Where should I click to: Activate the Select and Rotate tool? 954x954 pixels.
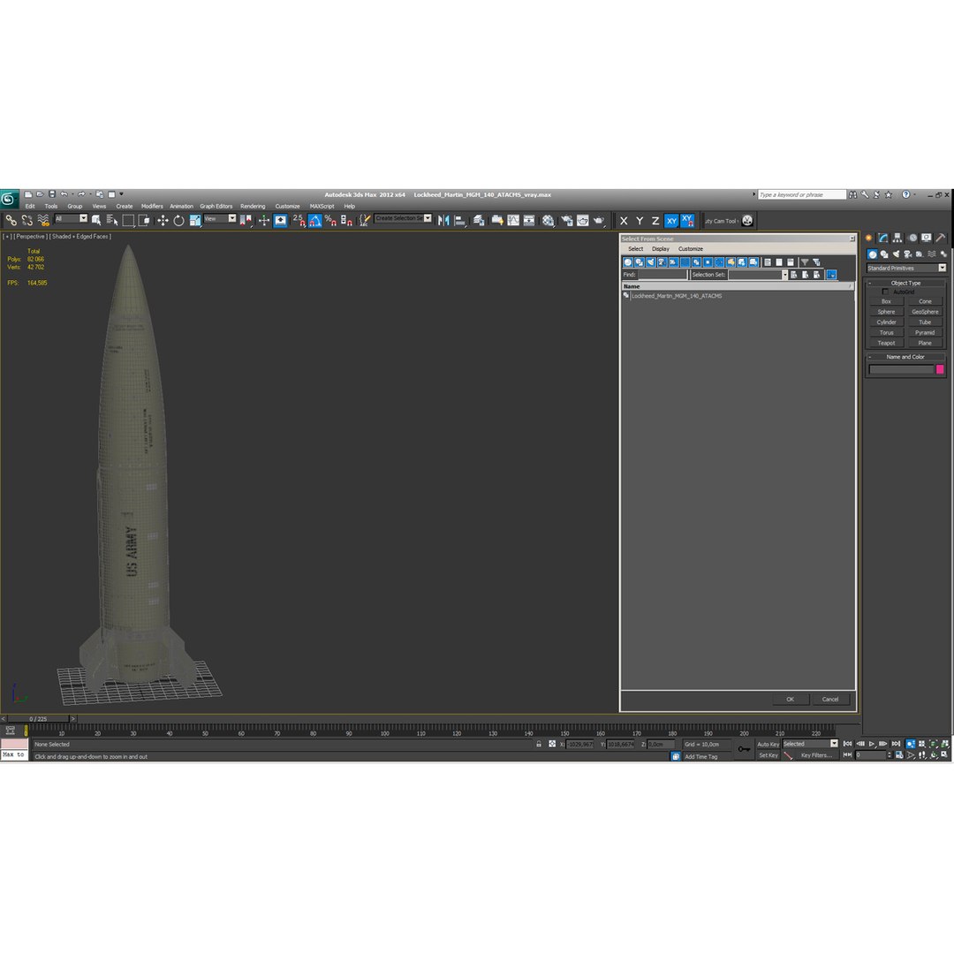coord(178,220)
